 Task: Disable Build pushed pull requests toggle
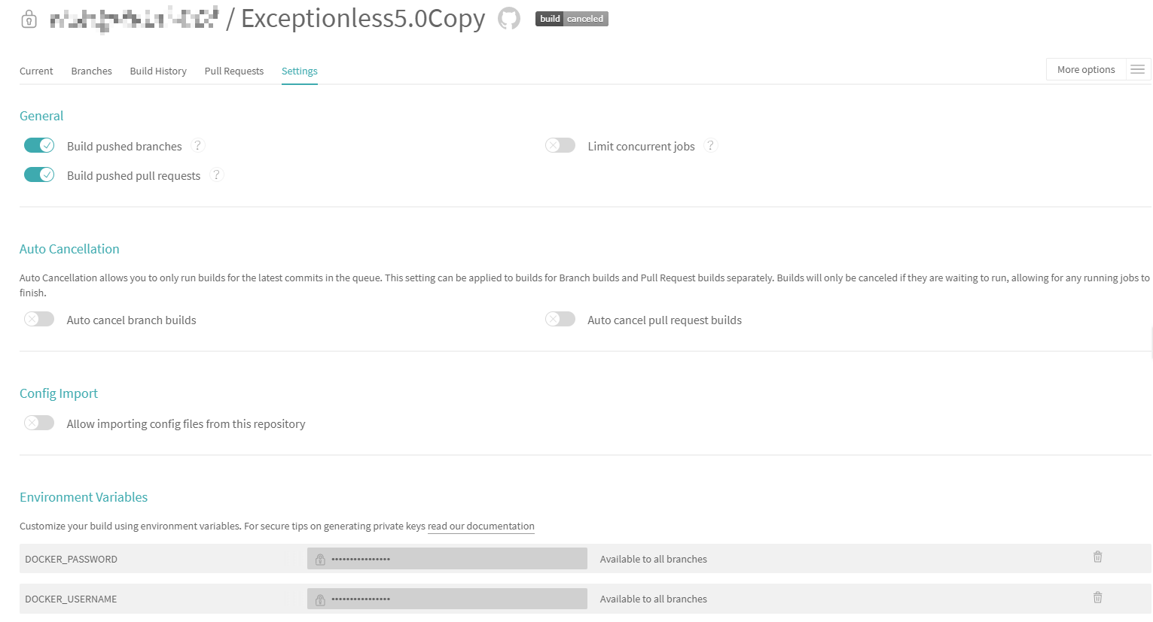39,174
